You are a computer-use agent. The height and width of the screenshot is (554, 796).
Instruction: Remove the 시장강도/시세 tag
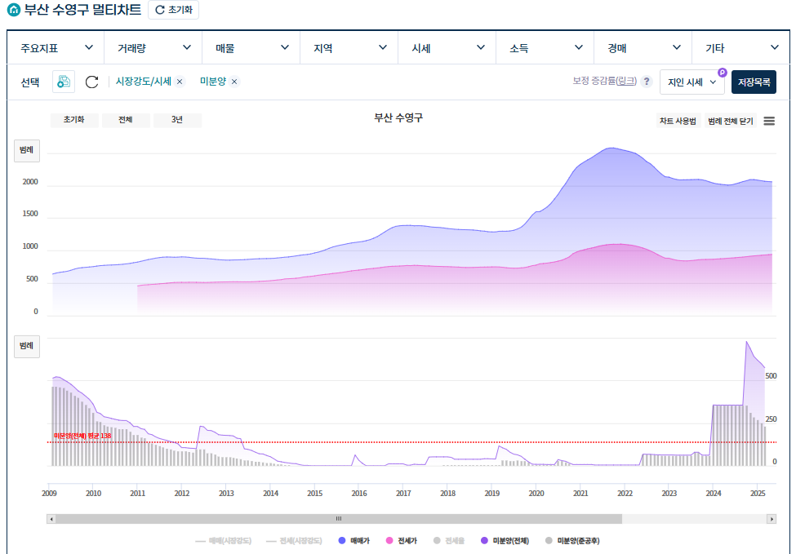[180, 82]
